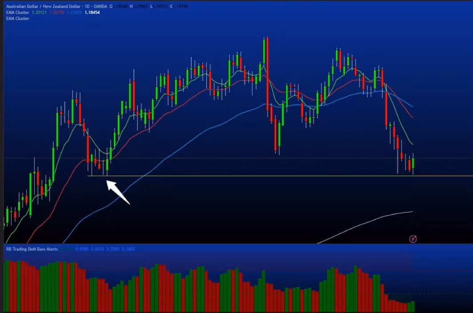Click the OANDA source label in legend
The height and width of the screenshot is (313, 473).
[x=100, y=6]
